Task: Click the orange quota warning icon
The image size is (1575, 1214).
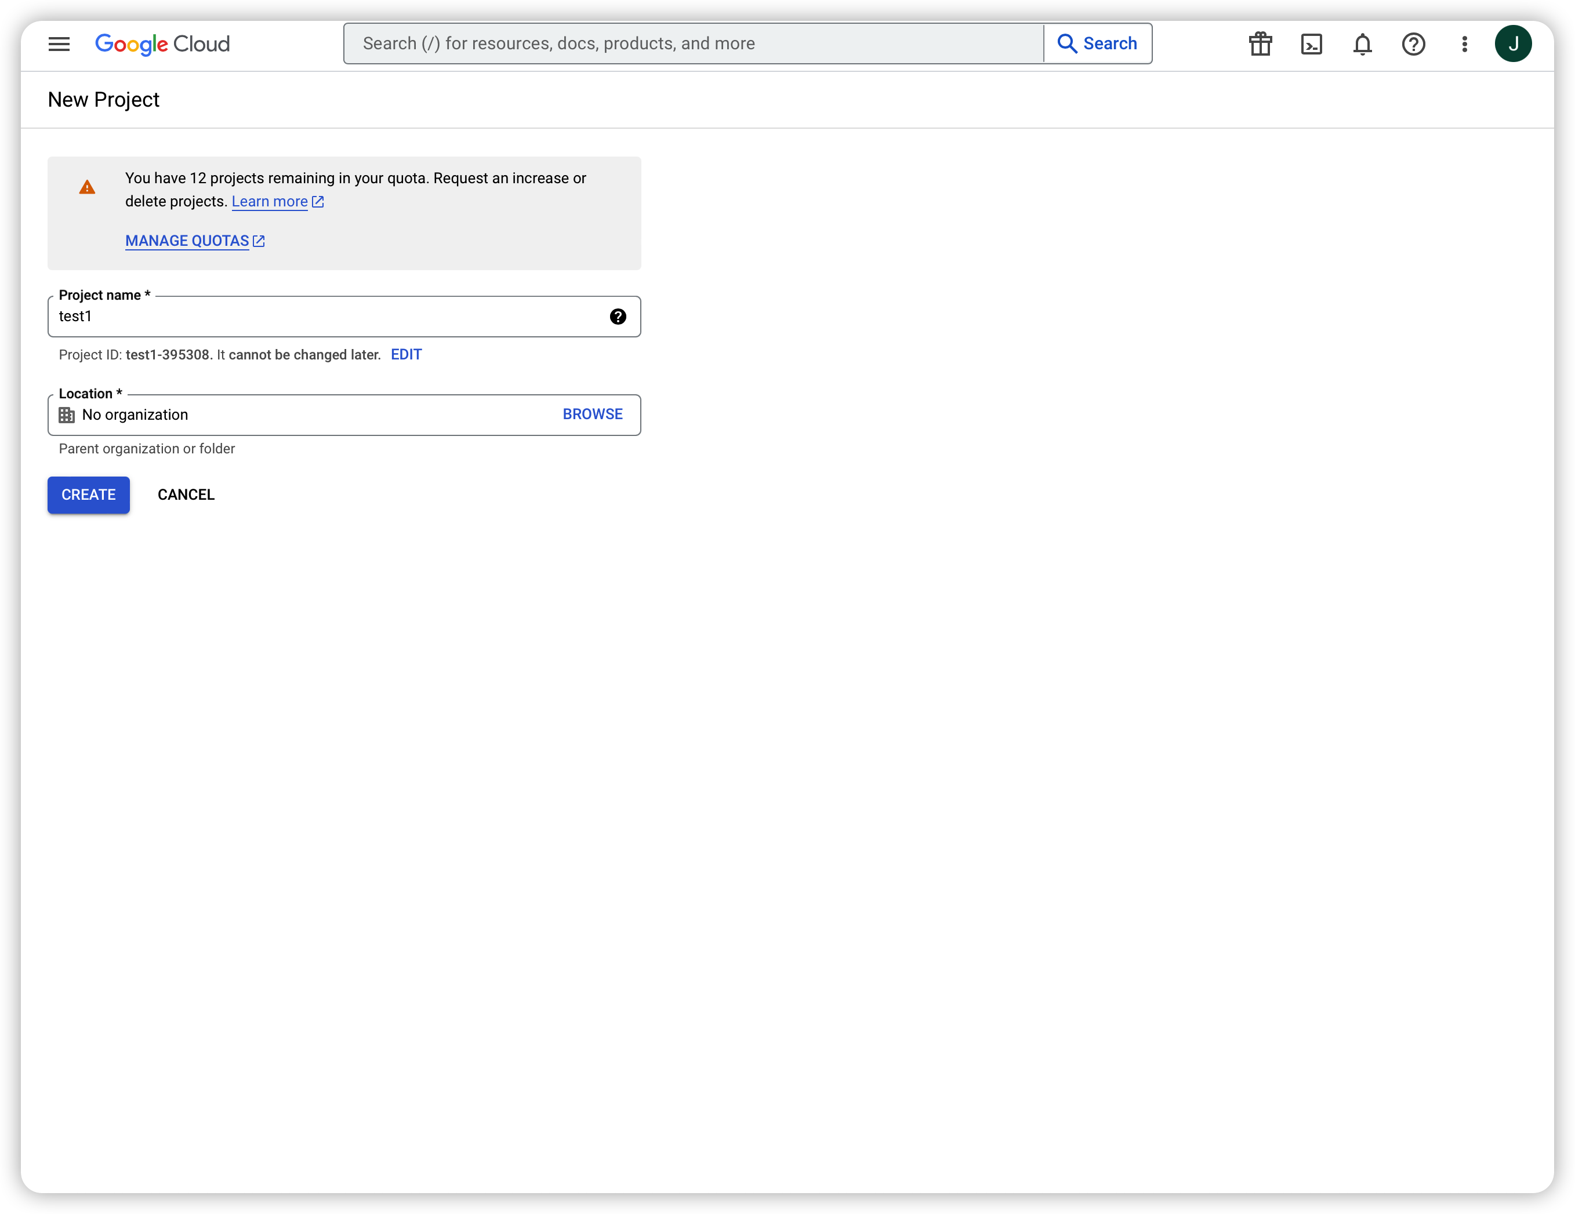Action: (87, 187)
